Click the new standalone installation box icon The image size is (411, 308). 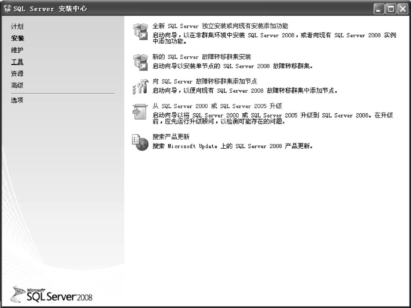pos(140,31)
